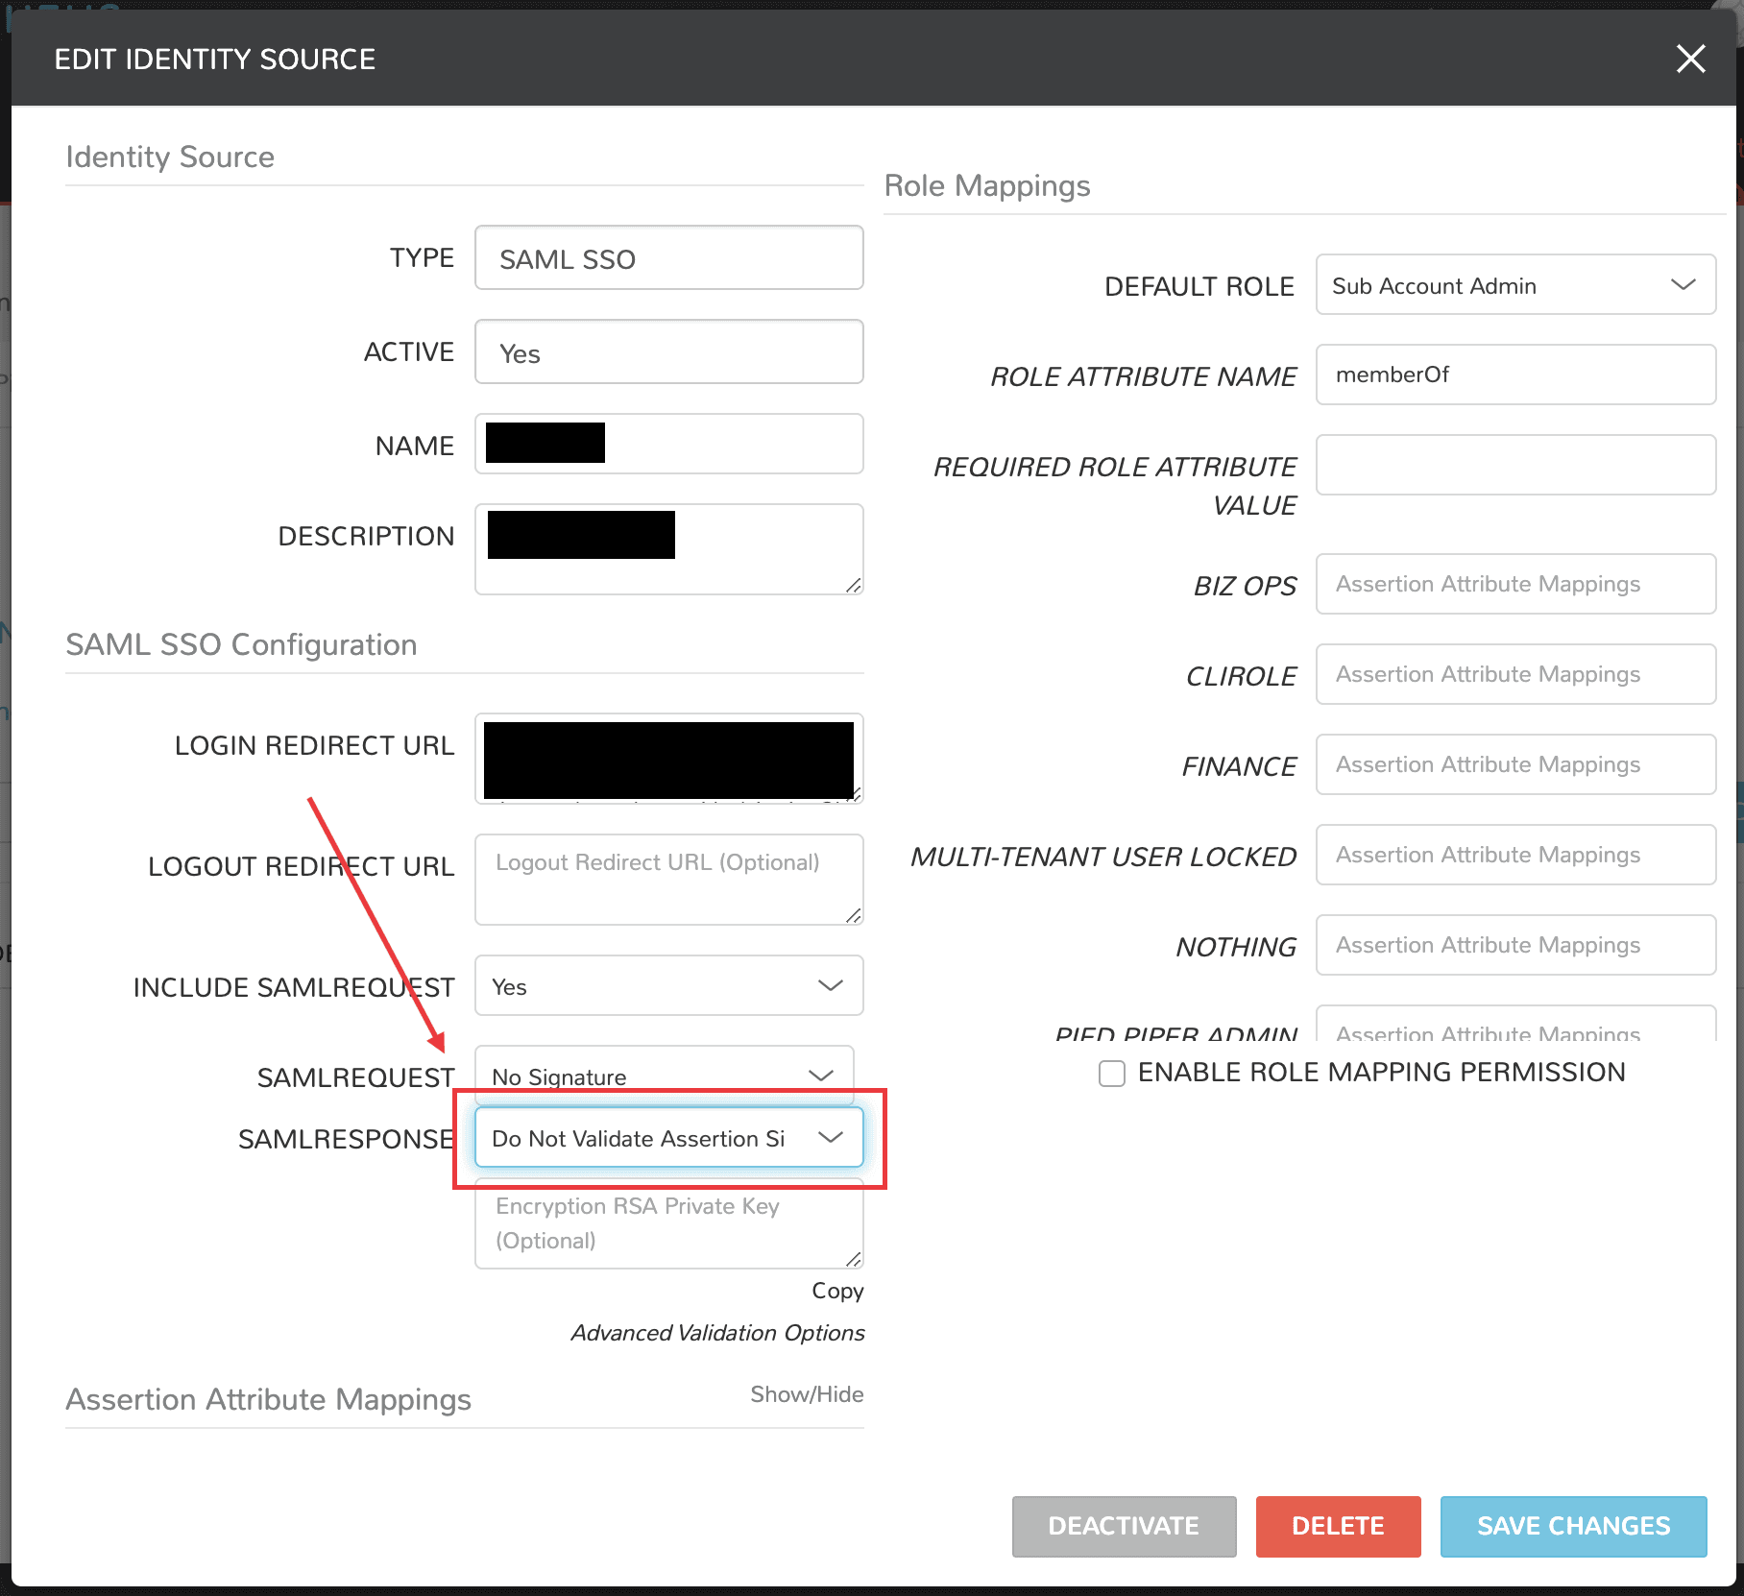
Task: Change the SAMLResponse validation dropdown
Action: coord(668,1137)
